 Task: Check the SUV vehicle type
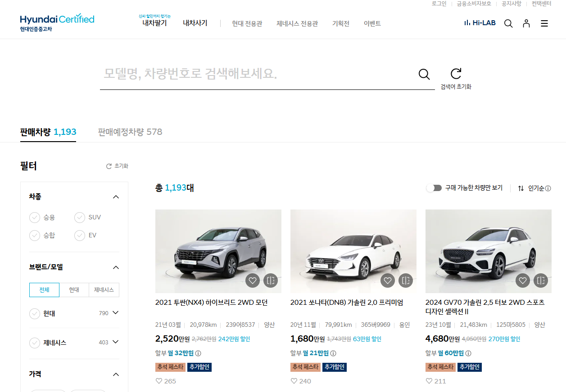coord(80,218)
